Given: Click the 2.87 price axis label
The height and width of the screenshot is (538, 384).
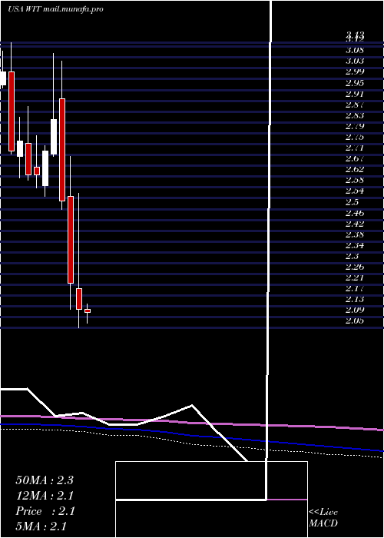Looking at the screenshot, I should pyautogui.click(x=355, y=105).
